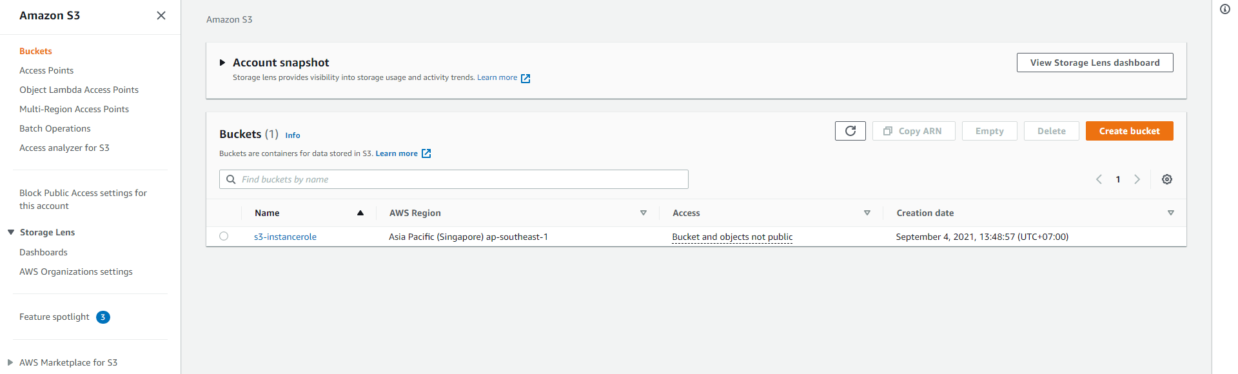Open Block Public Access settings for this account
This screenshot has width=1238, height=374.
83,199
